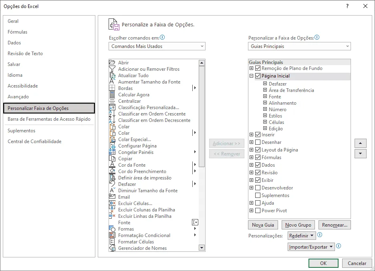Enable the Desenvolvedor tab checkbox
This screenshot has height=271, width=375.
click(258, 188)
